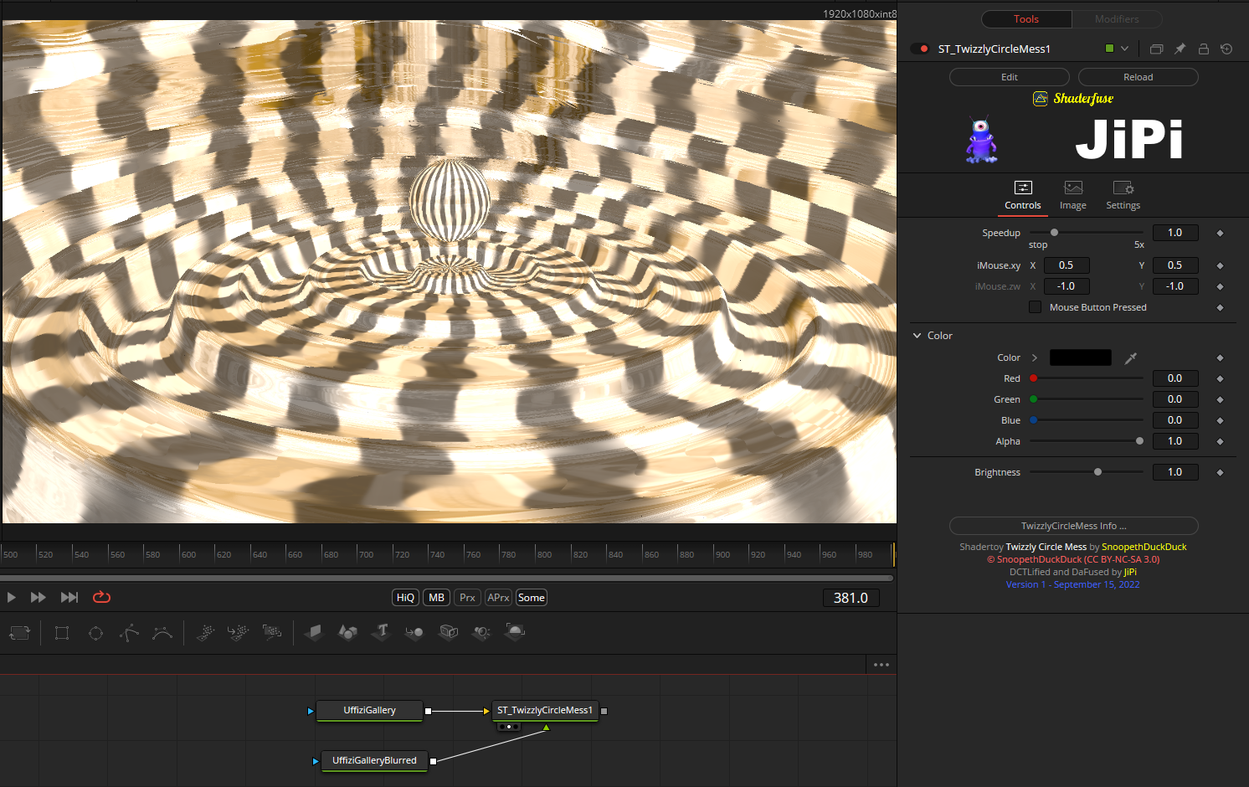Click the Reload button
1249x787 pixels.
click(1138, 77)
